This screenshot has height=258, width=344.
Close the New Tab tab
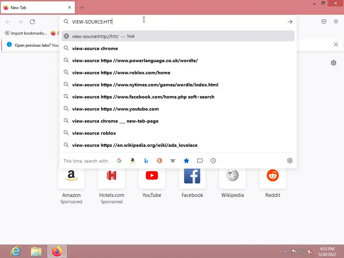coord(70,7)
